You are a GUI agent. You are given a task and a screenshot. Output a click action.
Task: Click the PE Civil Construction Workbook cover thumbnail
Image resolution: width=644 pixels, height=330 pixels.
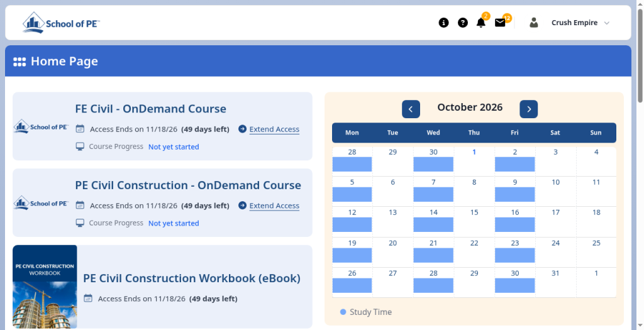[45, 287]
